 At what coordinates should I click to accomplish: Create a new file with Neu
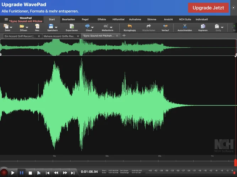point(37,26)
